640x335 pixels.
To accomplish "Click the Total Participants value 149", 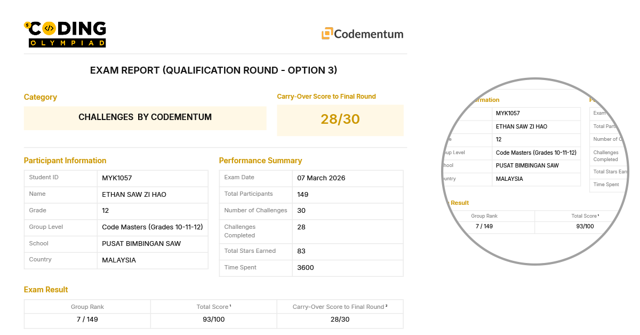I will click(303, 195).
